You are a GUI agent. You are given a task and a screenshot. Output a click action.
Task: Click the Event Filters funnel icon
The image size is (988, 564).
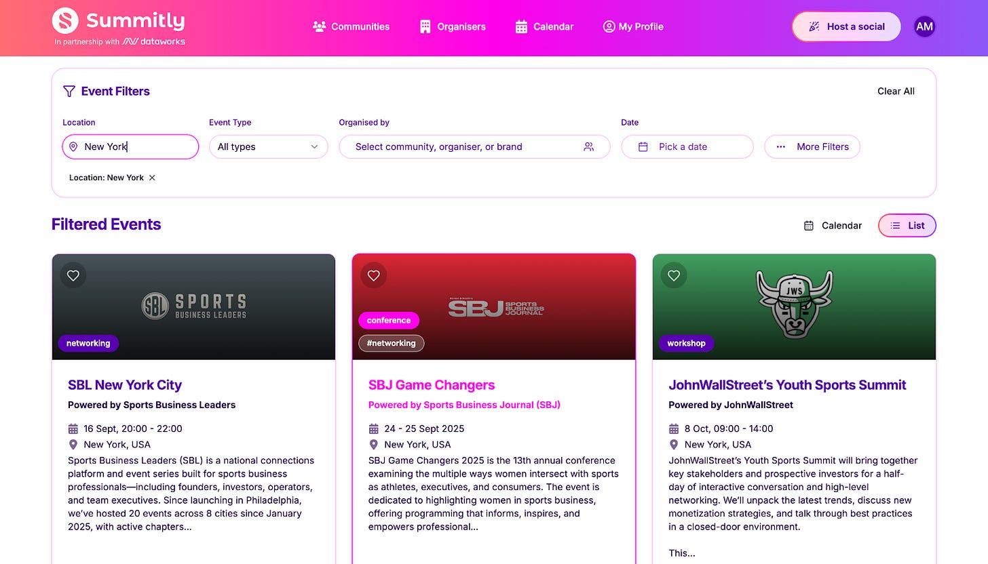(69, 91)
